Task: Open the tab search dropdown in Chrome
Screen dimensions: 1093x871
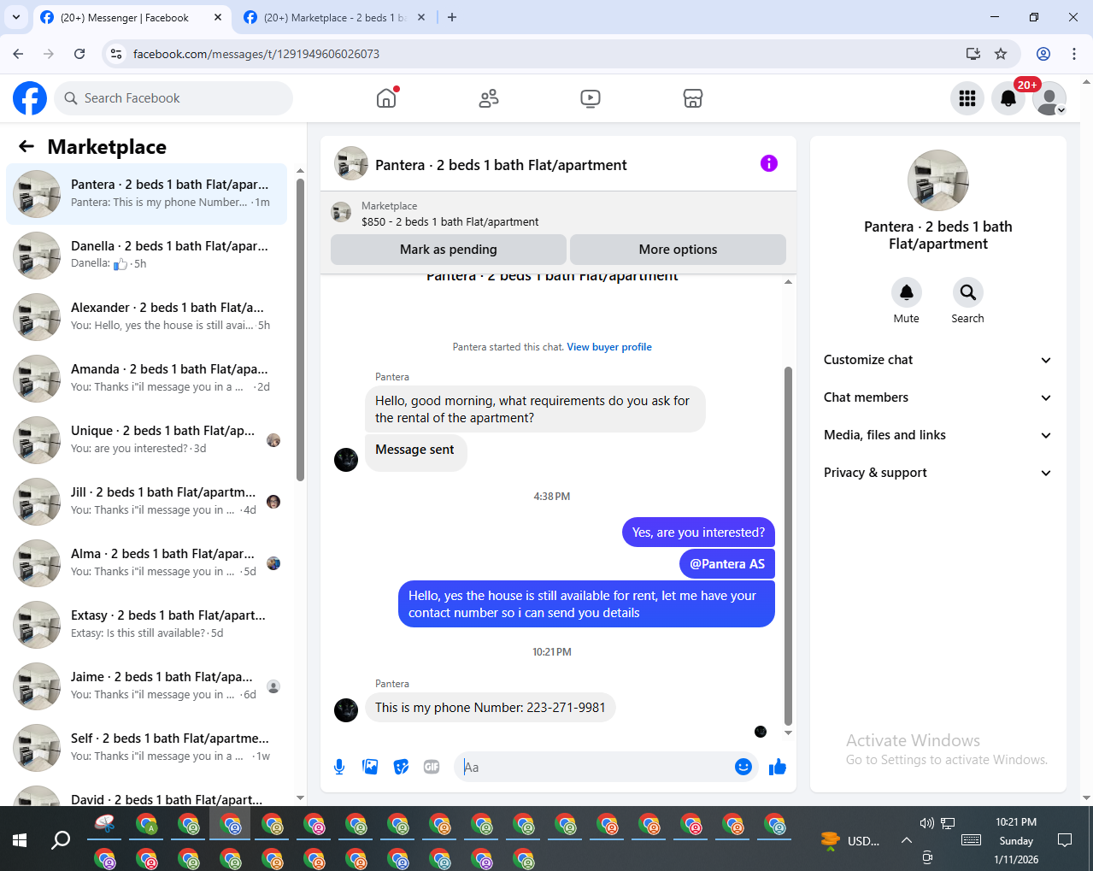Action: (x=16, y=17)
